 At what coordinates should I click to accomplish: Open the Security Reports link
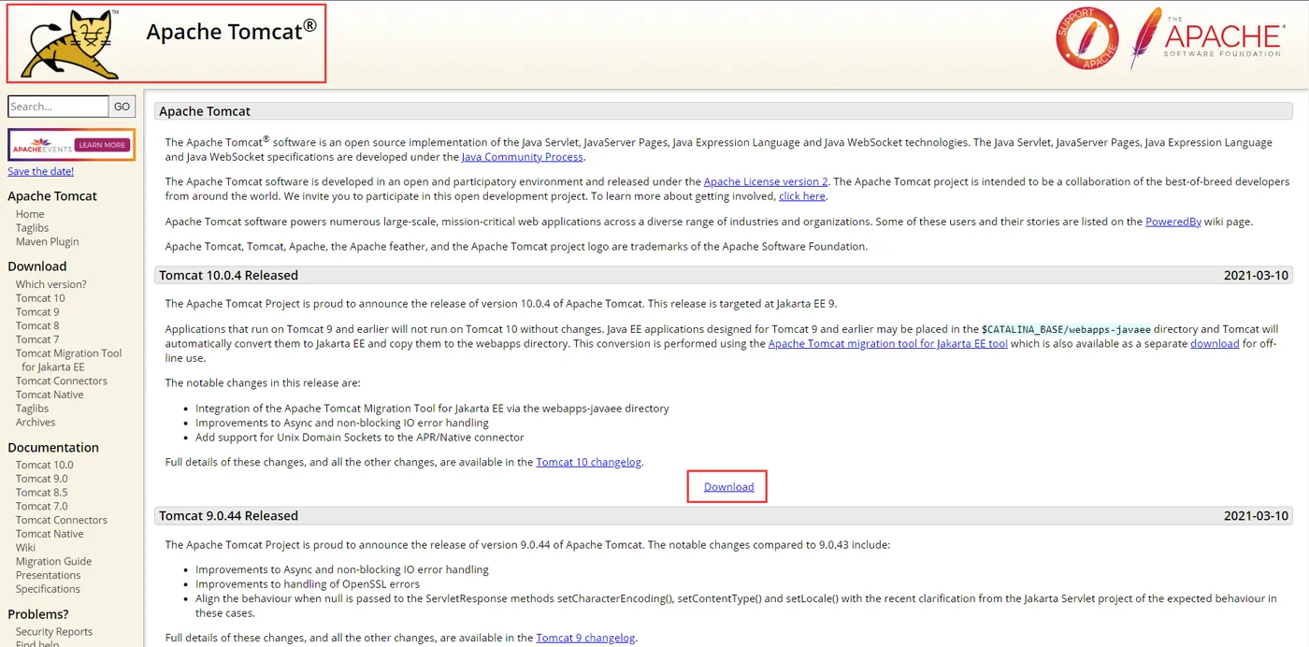54,632
